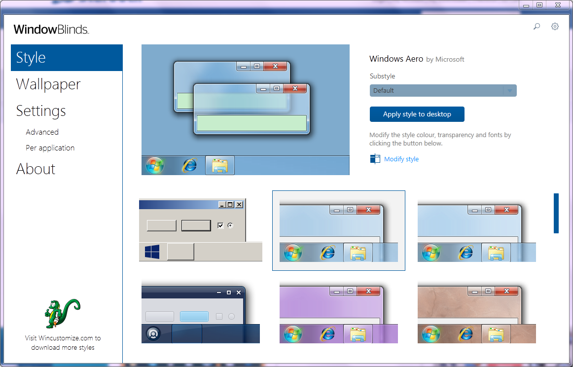This screenshot has width=573, height=367.
Task: Open search with the magnifying glass icon
Action: (x=536, y=26)
